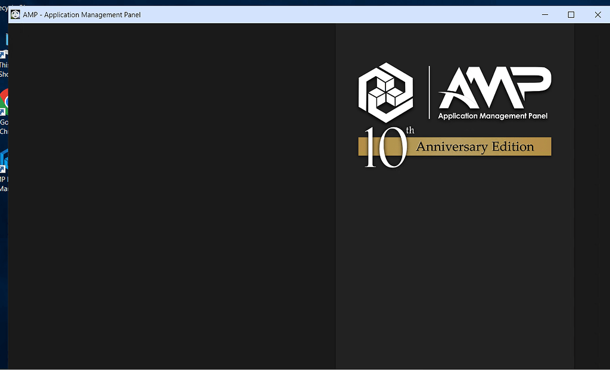The height and width of the screenshot is (370, 610).
Task: Maximize the AMP window
Action: [x=570, y=14]
